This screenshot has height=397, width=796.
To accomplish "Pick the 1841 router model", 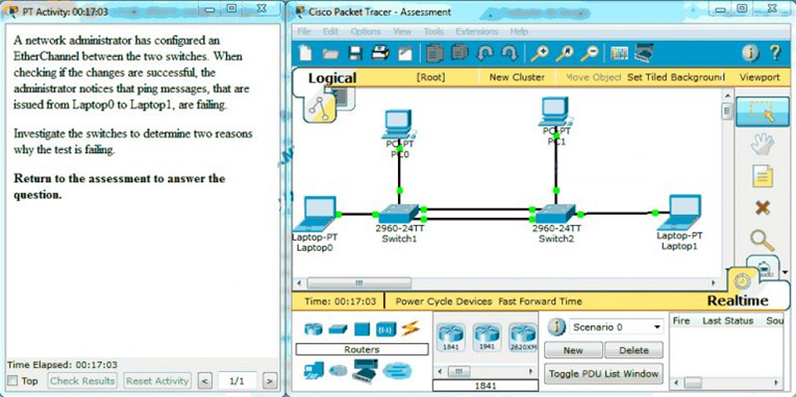I will coord(451,337).
